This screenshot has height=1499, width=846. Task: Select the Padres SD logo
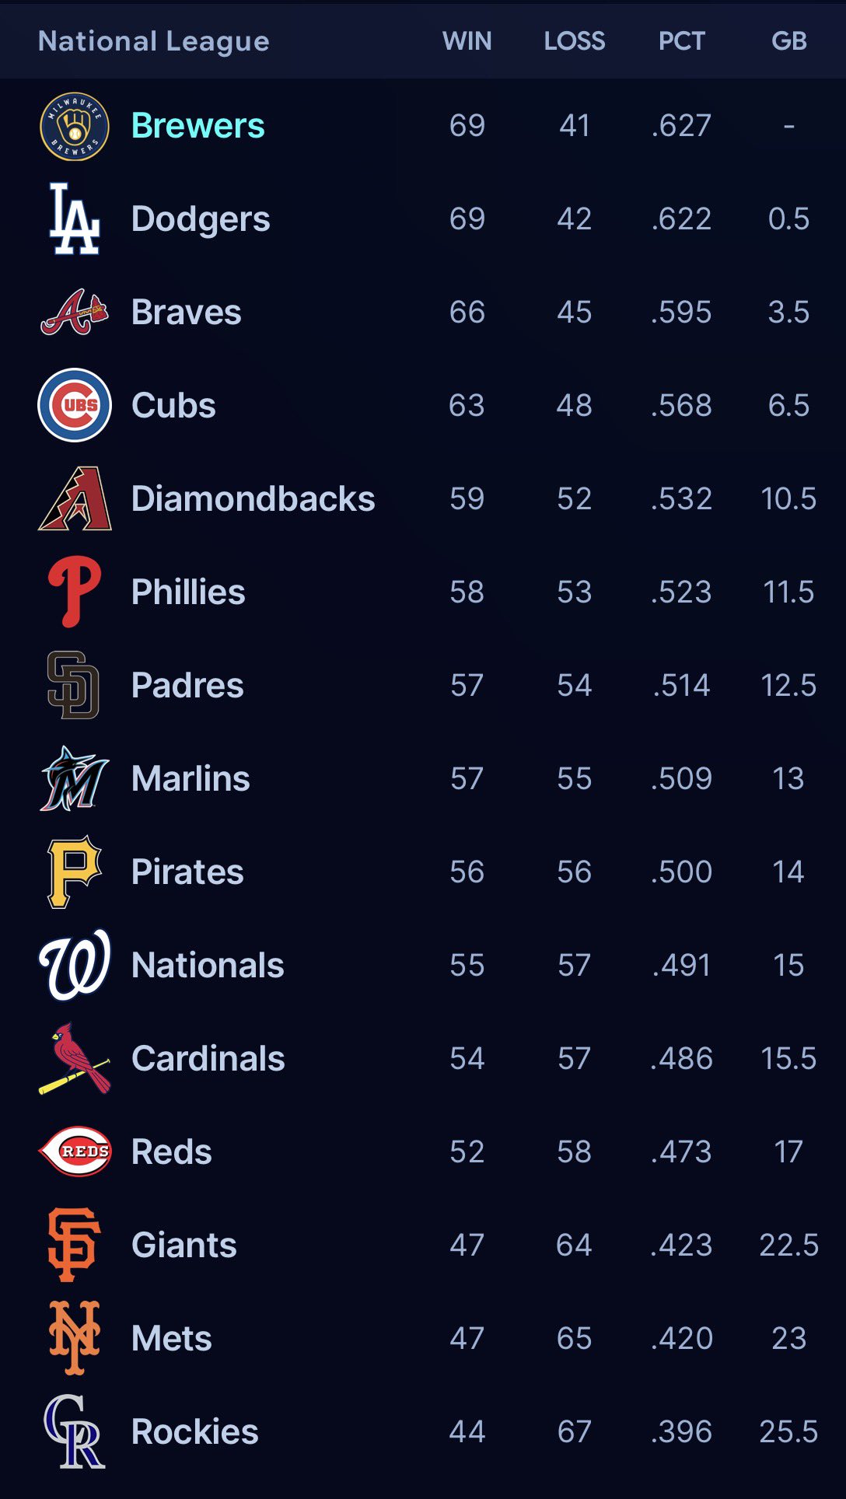pyautogui.click(x=74, y=685)
